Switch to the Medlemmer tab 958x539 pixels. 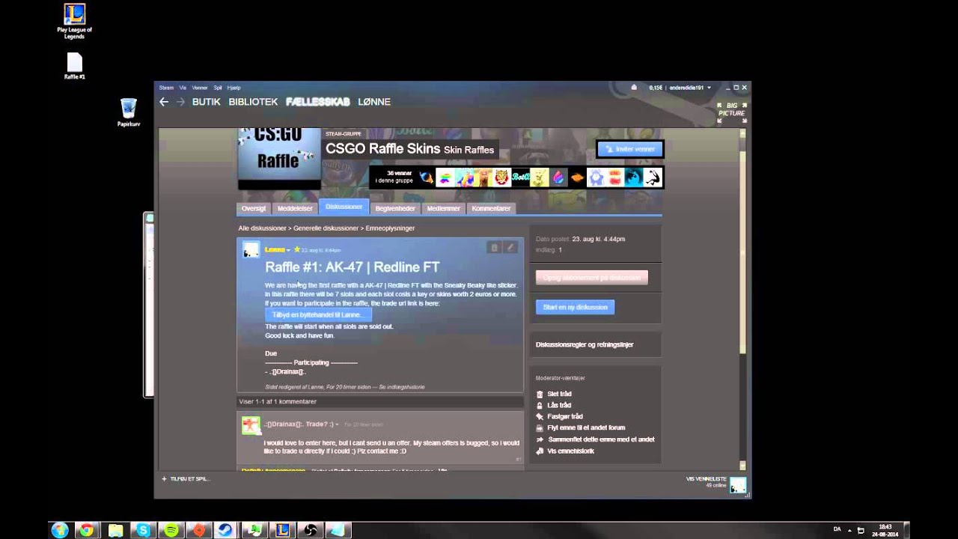(x=443, y=208)
